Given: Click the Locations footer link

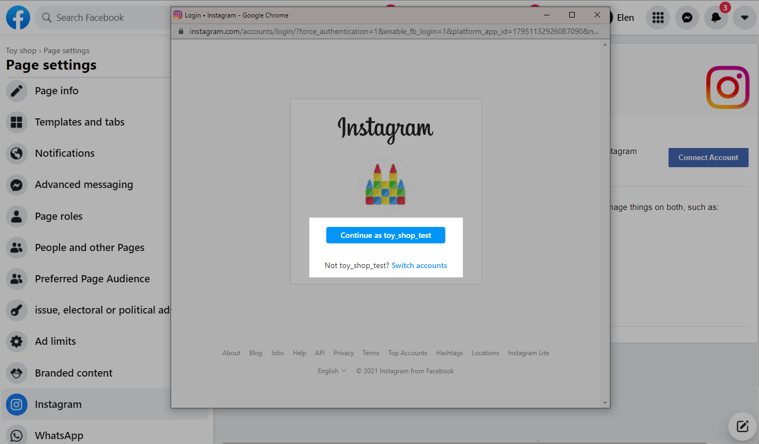Looking at the screenshot, I should tap(485, 353).
